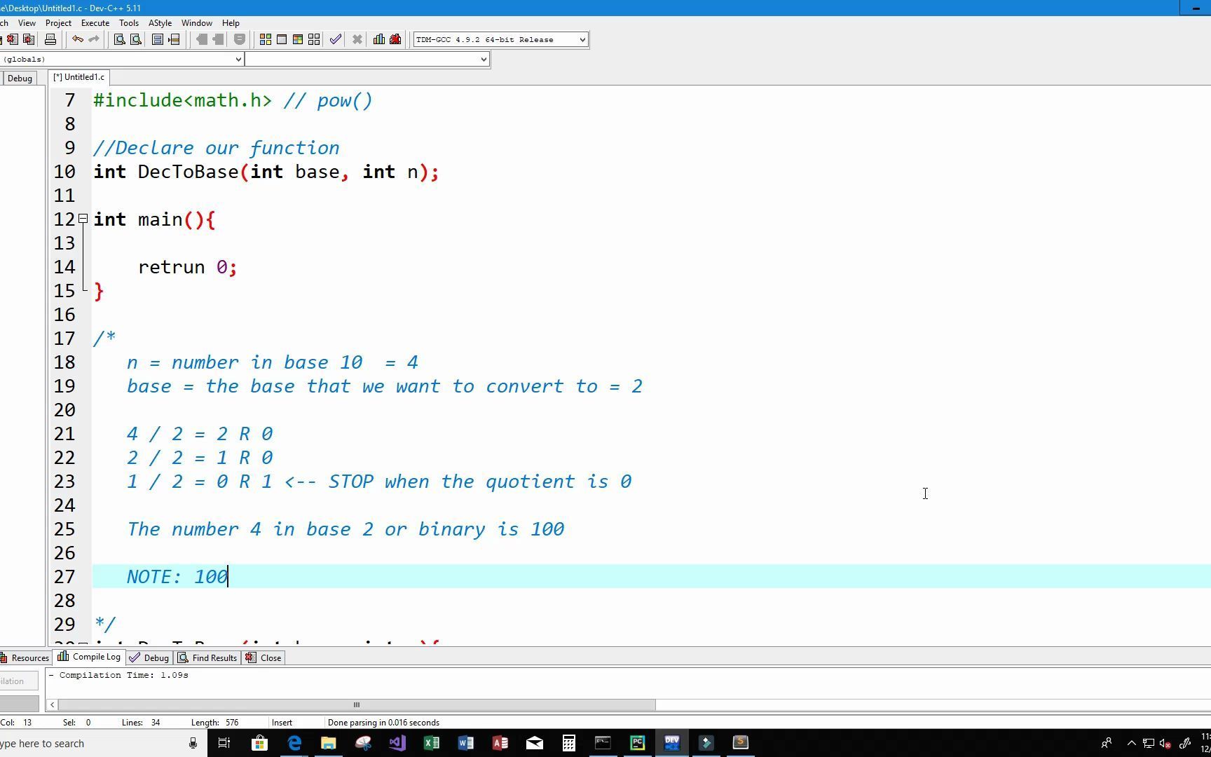1211x757 pixels.
Task: Click the line number 14 in gutter
Action: (x=64, y=267)
